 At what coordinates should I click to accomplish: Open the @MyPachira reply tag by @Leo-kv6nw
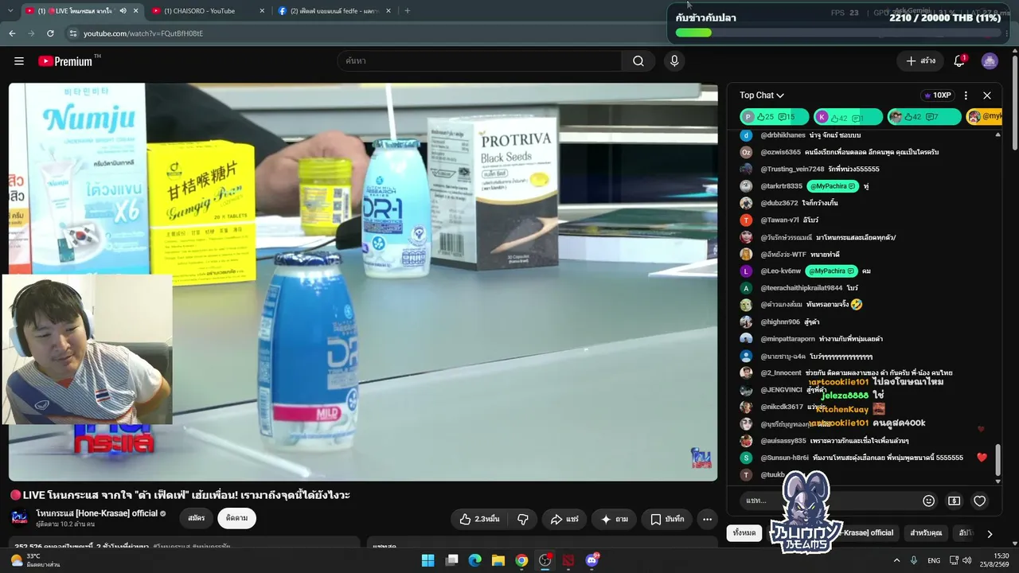pyautogui.click(x=831, y=271)
